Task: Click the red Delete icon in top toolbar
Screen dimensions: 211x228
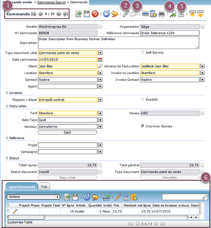Action: pos(95,14)
